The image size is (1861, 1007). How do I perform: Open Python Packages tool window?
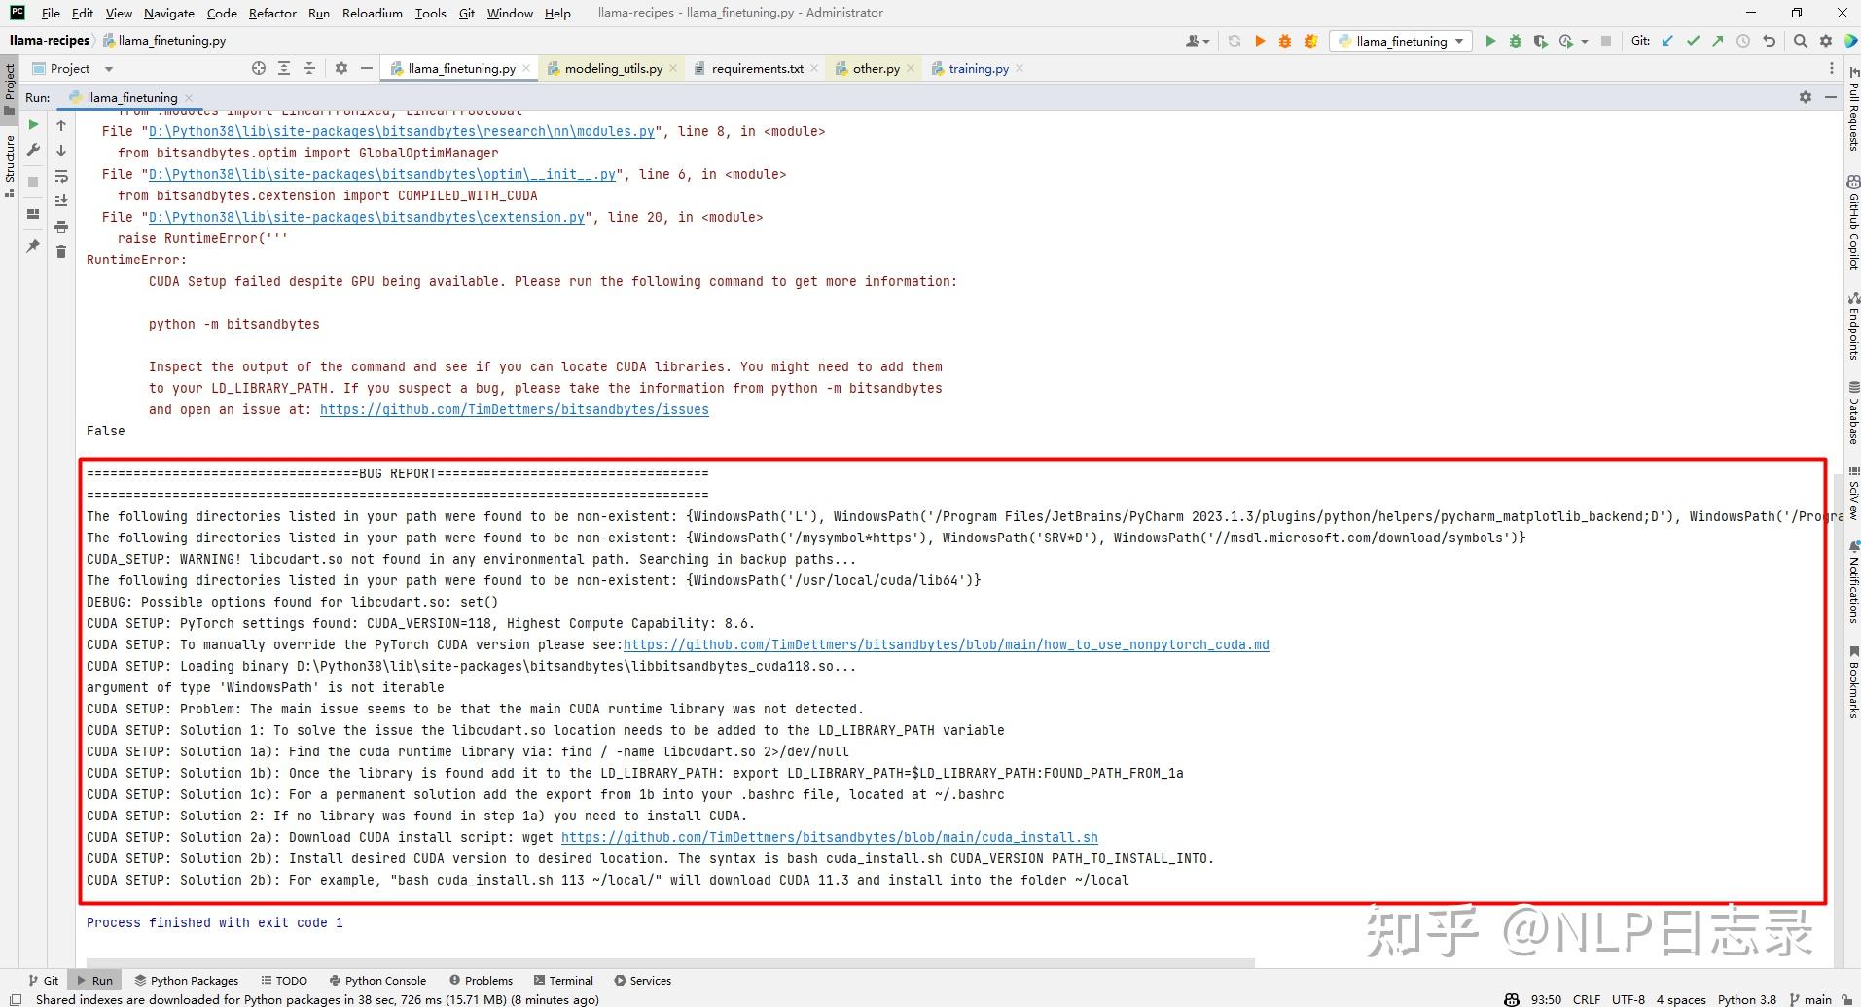click(187, 980)
